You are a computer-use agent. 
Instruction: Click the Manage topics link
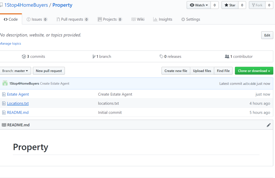10,43
